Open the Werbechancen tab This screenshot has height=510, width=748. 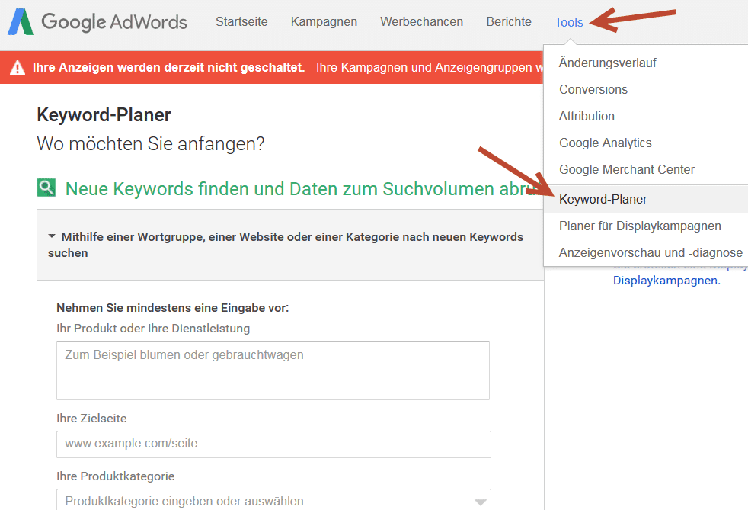422,22
